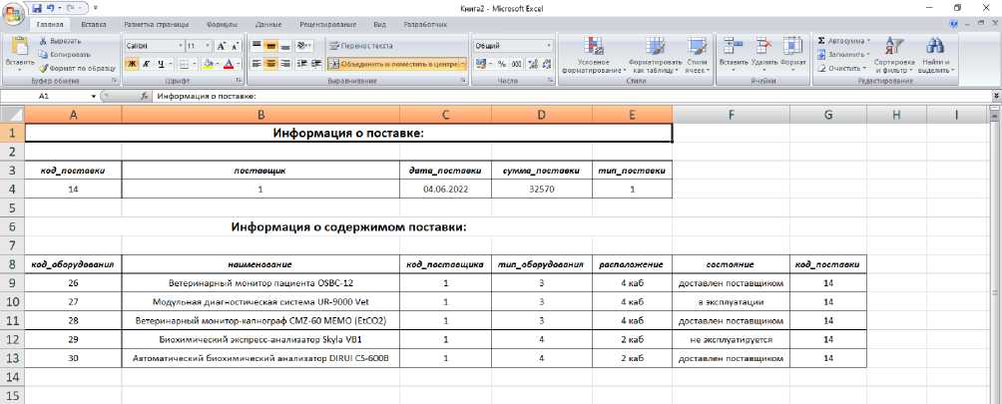Activate Формат по образцу painter

[x=77, y=68]
